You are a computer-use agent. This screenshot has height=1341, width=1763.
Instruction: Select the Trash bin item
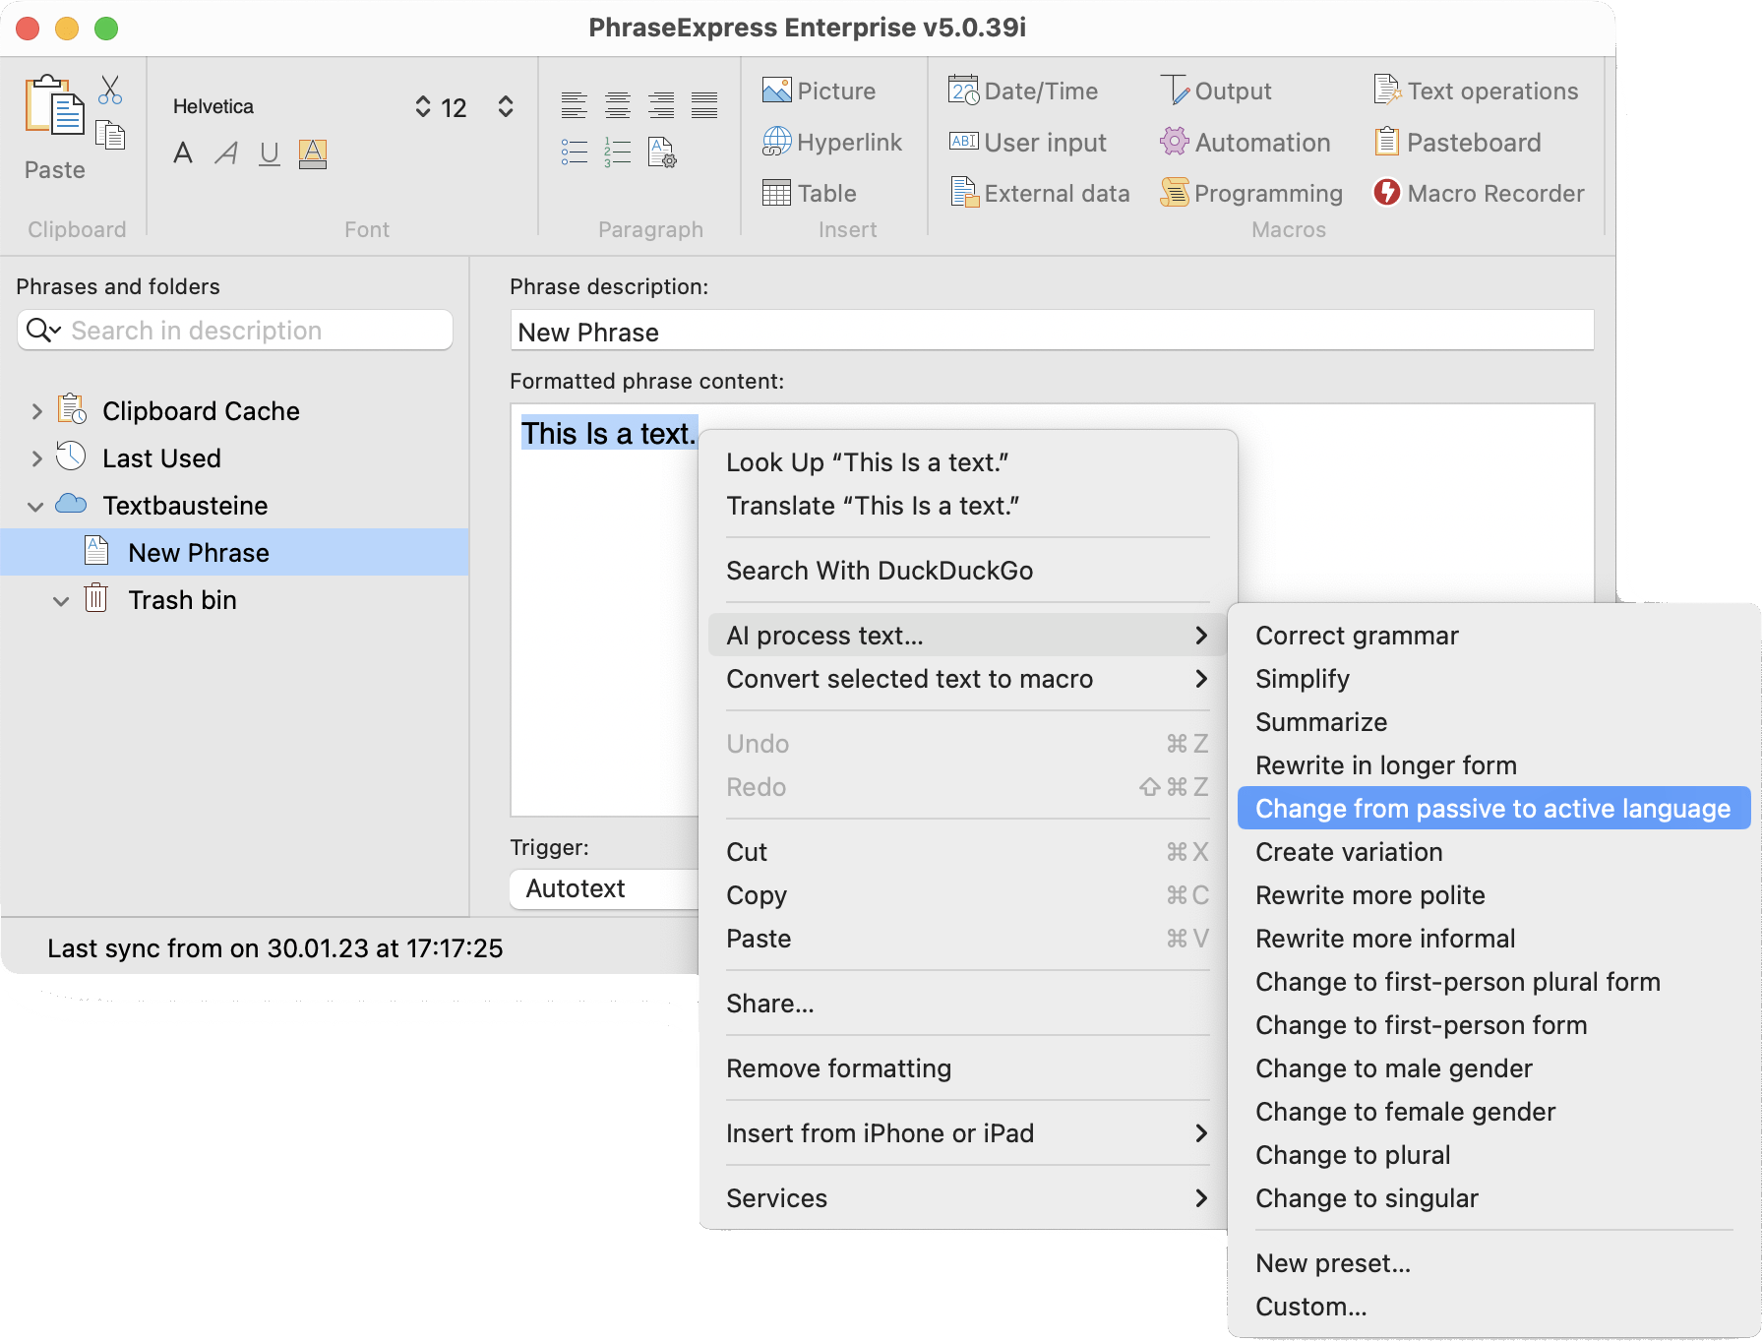(182, 600)
